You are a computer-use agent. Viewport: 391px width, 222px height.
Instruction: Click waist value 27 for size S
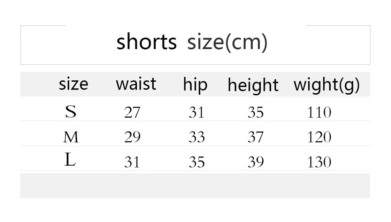click(132, 112)
